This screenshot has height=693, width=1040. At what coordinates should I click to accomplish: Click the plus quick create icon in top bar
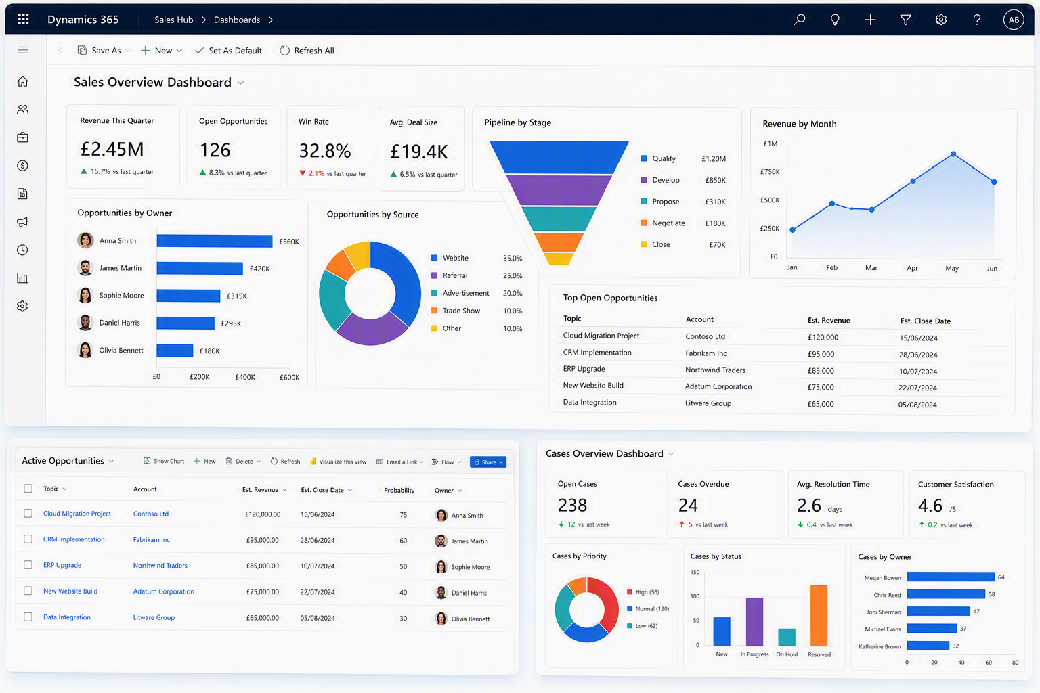point(870,20)
